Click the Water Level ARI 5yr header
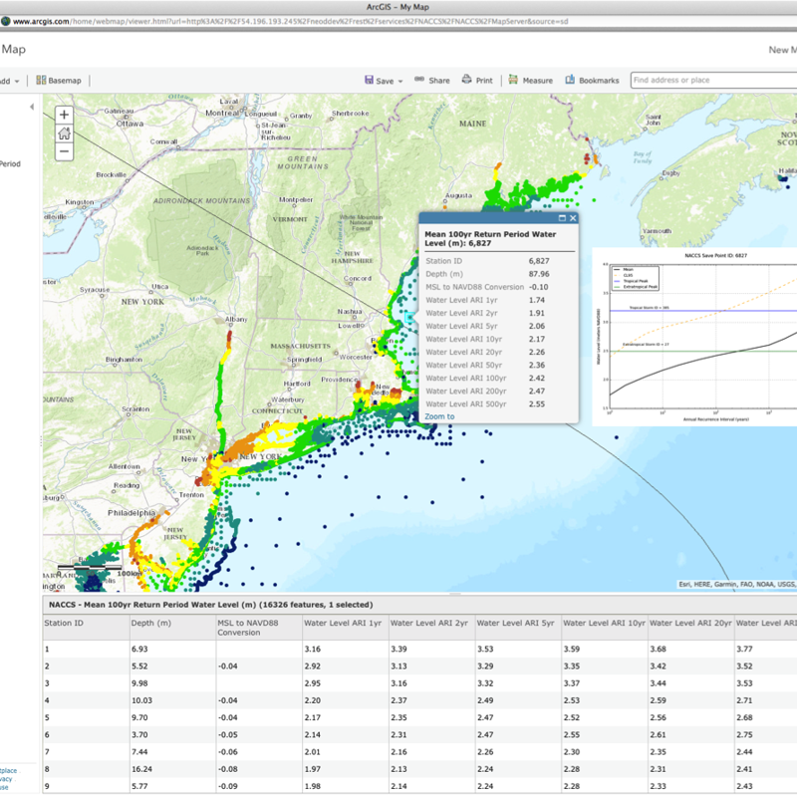Image resolution: width=797 pixels, height=797 pixels. click(518, 623)
